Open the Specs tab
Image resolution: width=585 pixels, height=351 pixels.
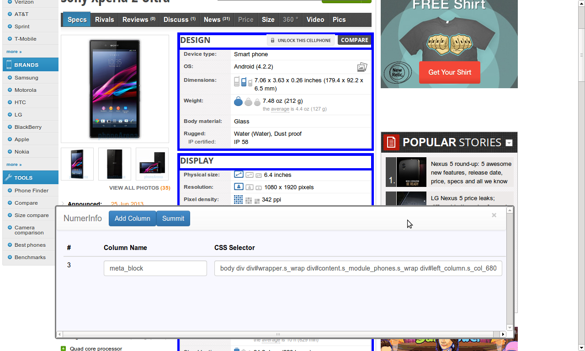click(77, 20)
